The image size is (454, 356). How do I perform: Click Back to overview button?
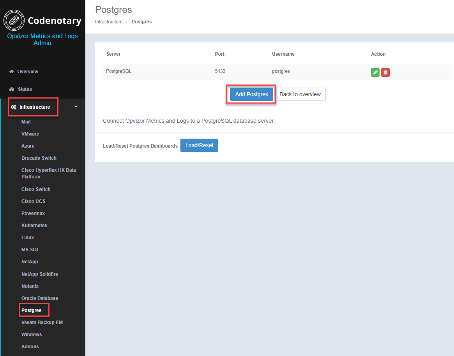pos(300,94)
